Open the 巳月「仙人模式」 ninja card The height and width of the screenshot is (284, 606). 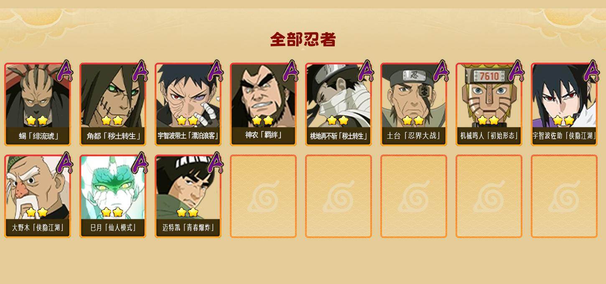[x=113, y=196]
